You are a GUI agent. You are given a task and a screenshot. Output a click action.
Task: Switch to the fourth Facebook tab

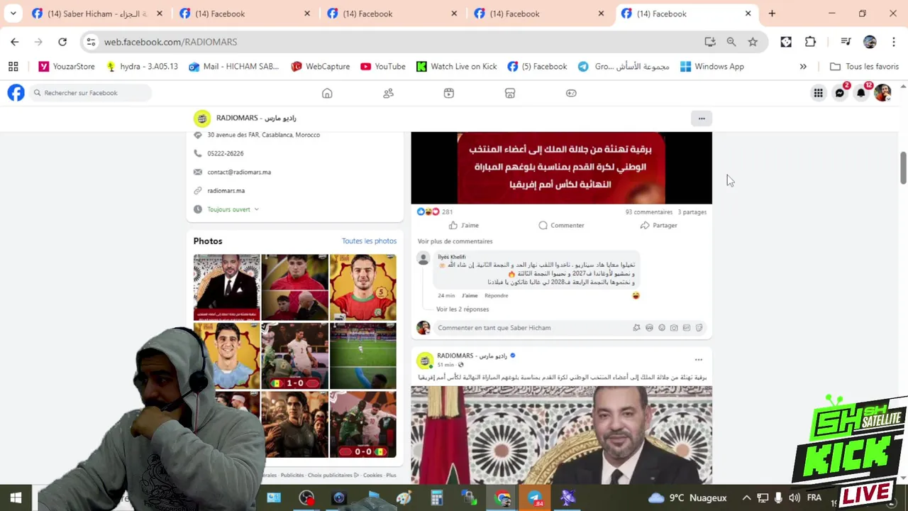pyautogui.click(x=539, y=13)
